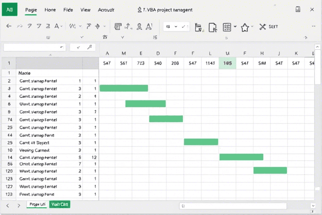Click the green Gantt bar in row 3

(x=124, y=88)
